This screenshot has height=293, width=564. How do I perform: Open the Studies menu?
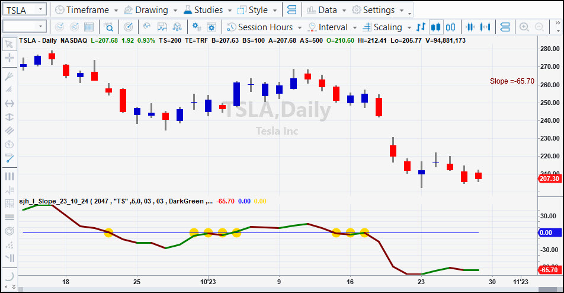207,10
